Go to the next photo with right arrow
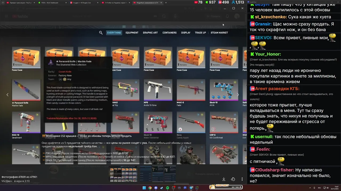Viewport: 341px width, 191px height. [x=238, y=95]
